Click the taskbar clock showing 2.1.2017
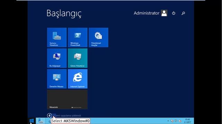Screen dimensions: 222x124 tap(188, 121)
